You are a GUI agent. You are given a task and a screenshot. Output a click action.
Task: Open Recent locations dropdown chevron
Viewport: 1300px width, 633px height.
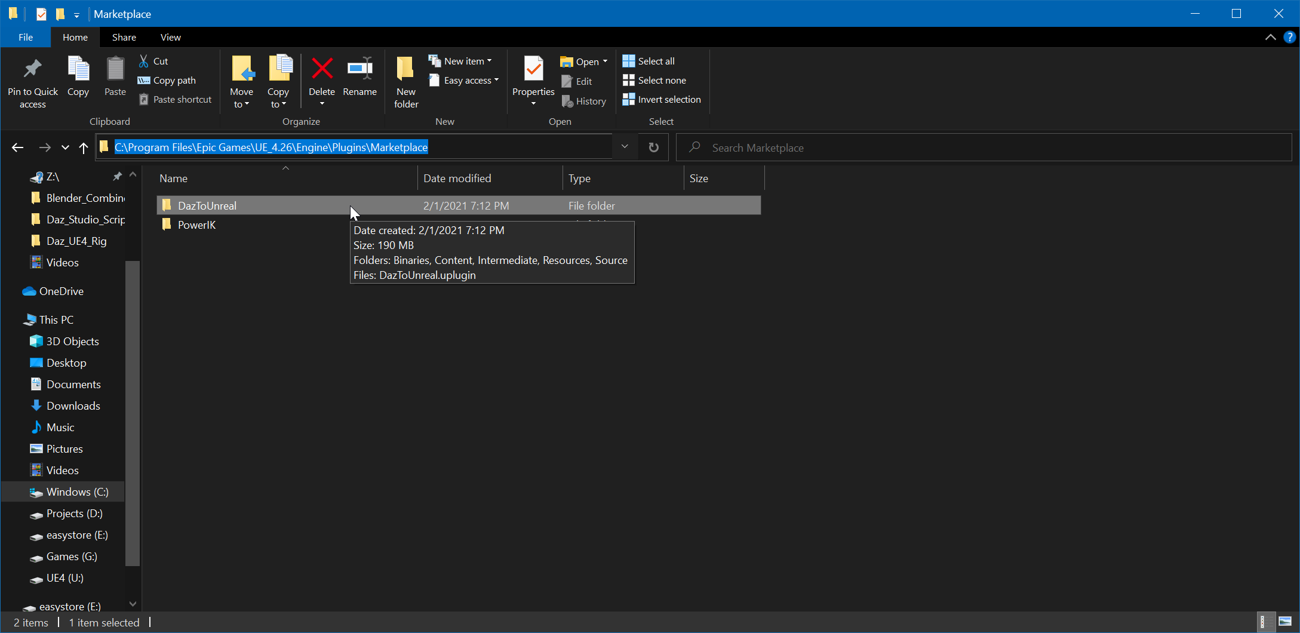[x=65, y=148]
